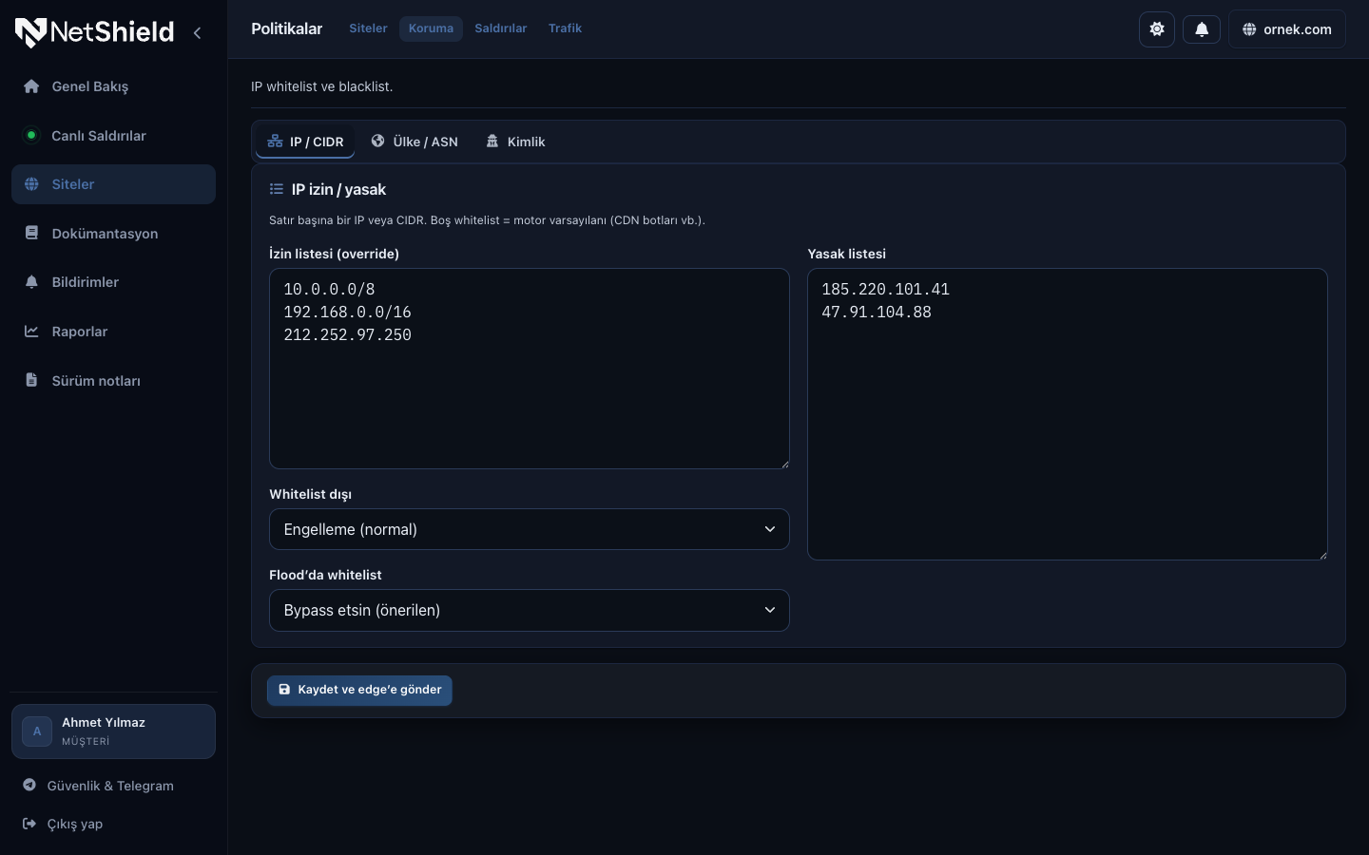Viewport: 1369px width, 855px height.
Task: Open Güvenlik & Telegram settings
Action: coord(113,786)
